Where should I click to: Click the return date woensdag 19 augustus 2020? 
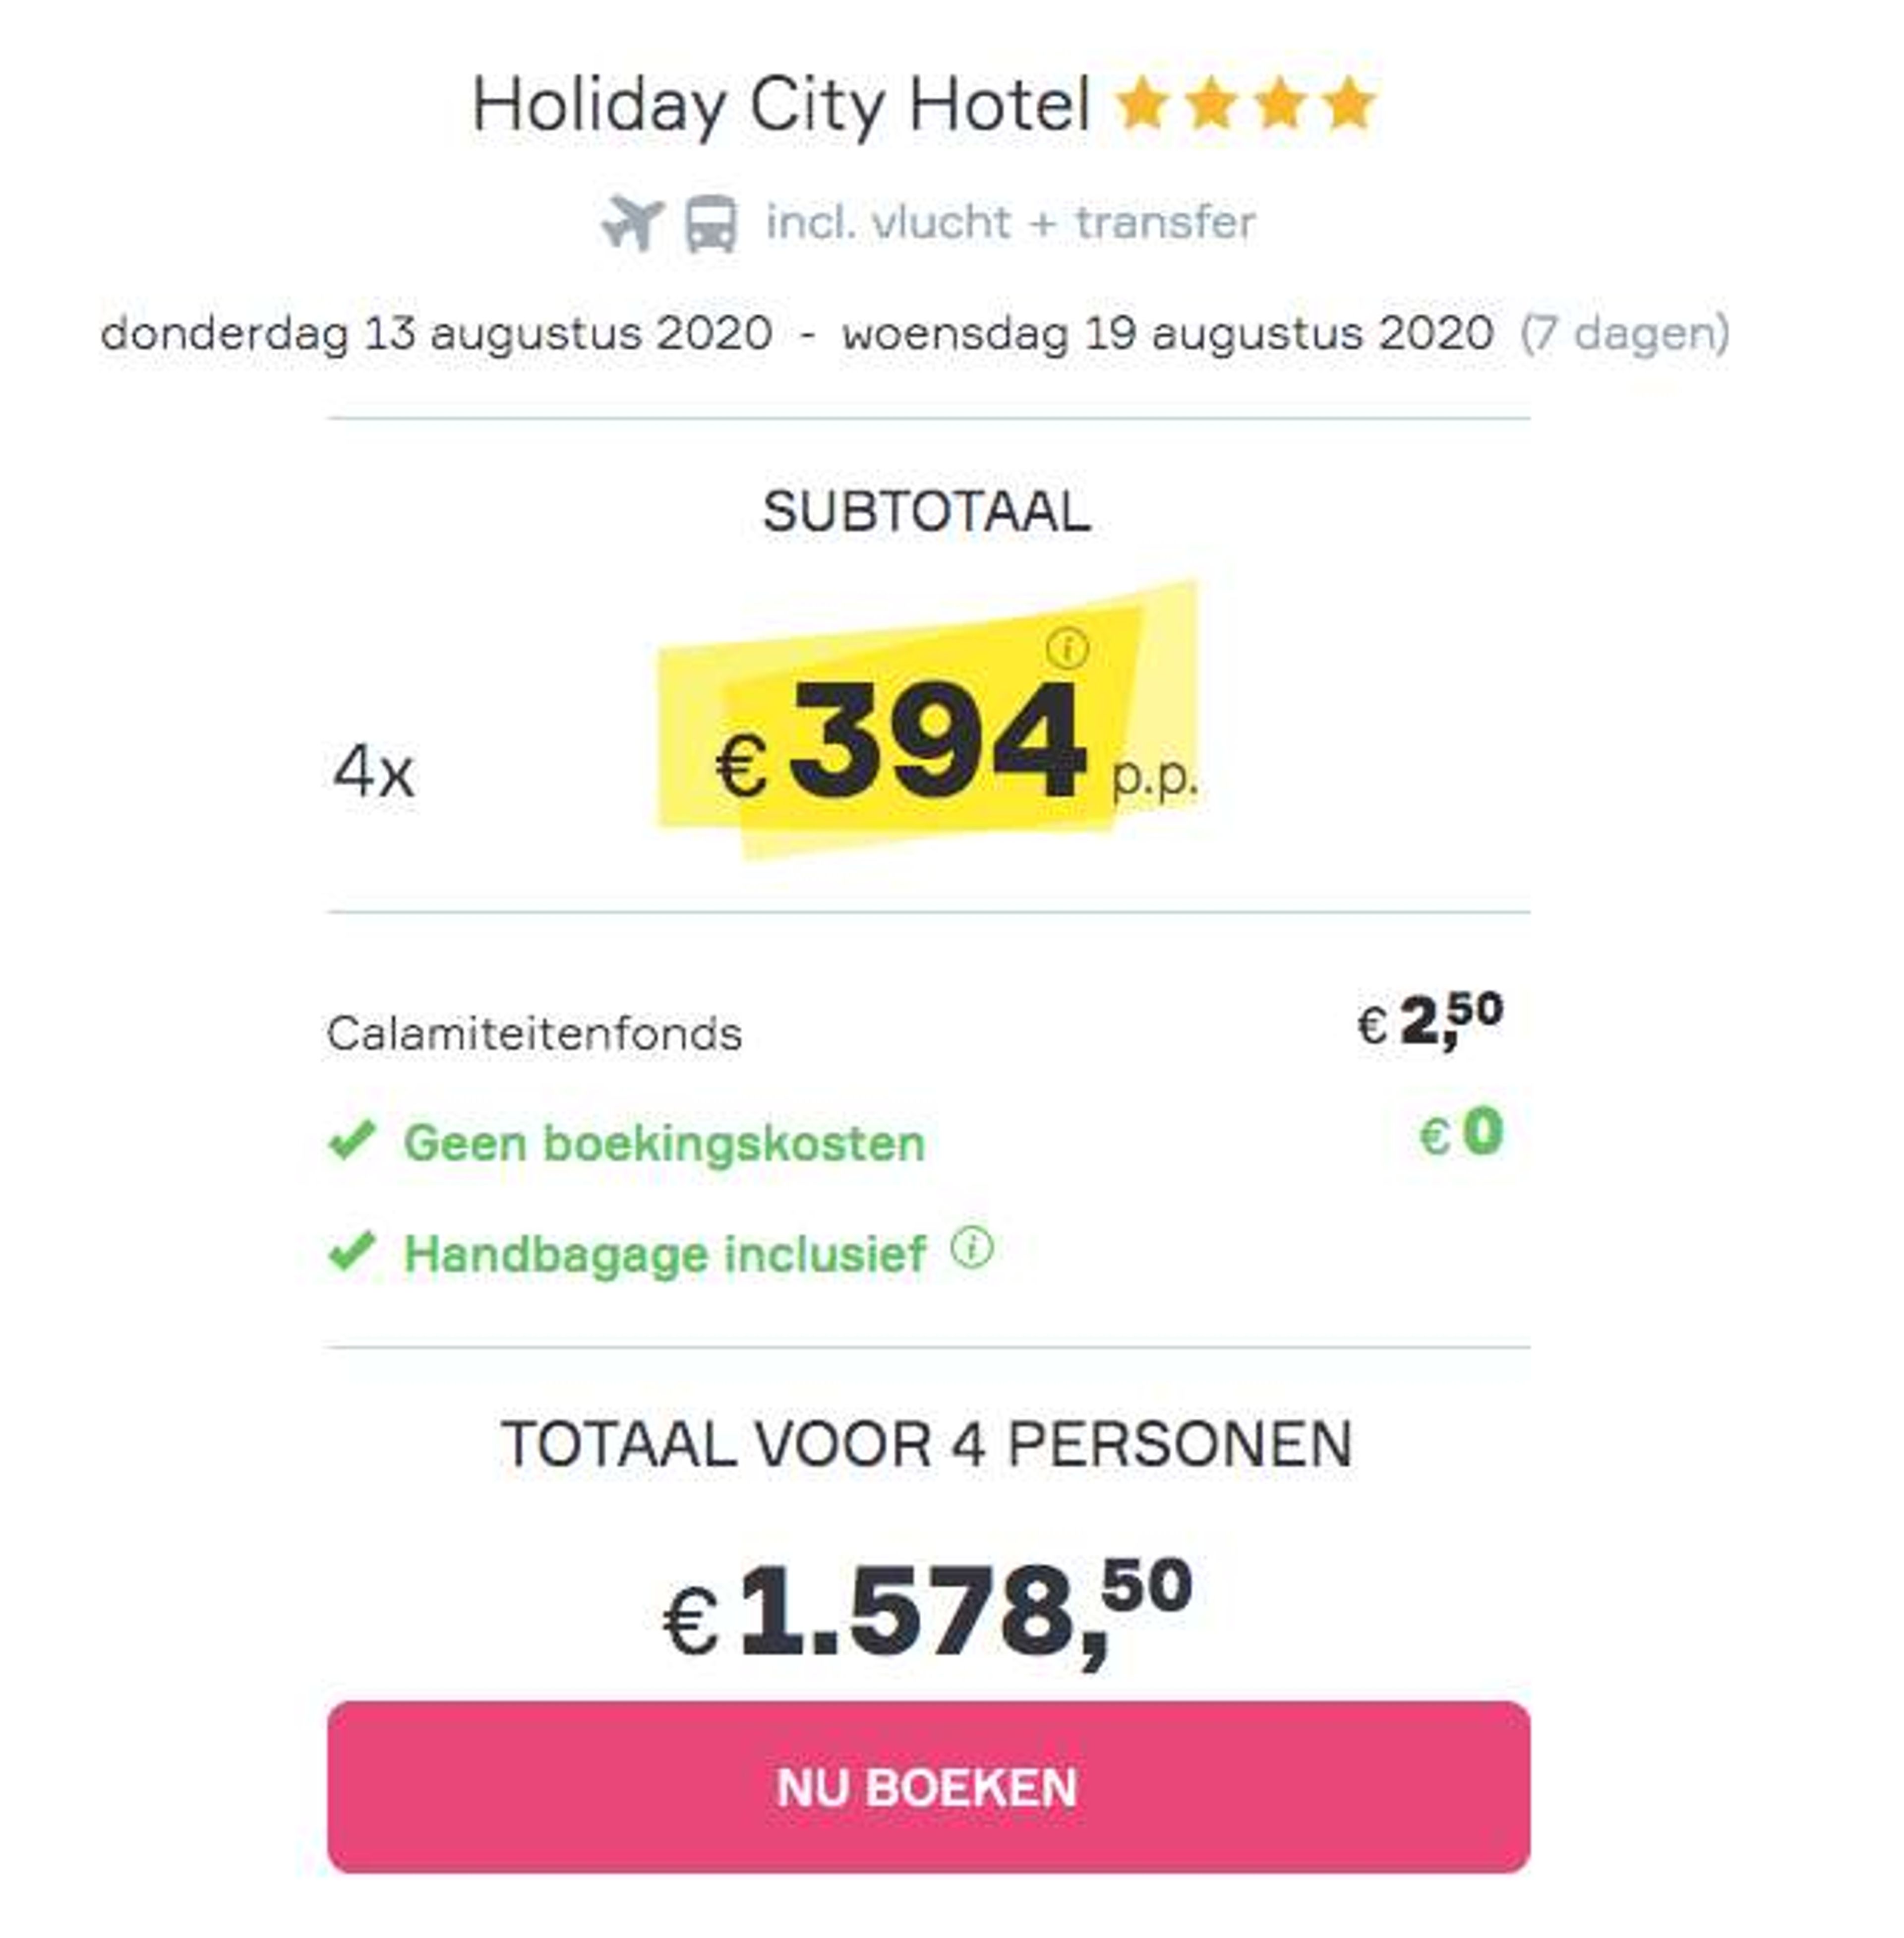coord(1167,333)
